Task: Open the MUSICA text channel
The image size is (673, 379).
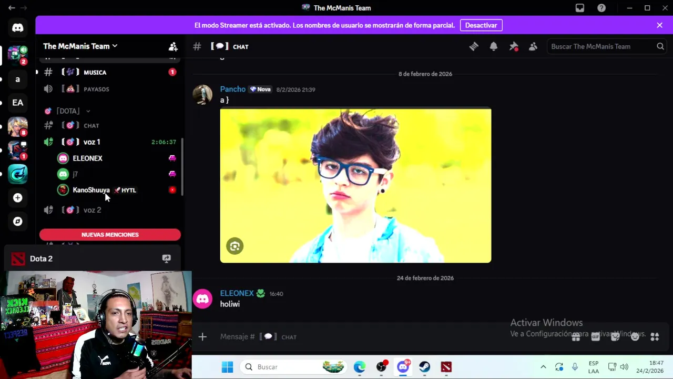Action: [x=110, y=72]
